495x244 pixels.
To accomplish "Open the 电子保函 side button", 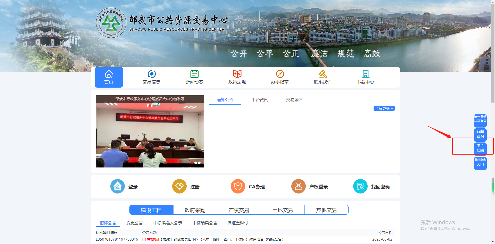I will coord(480,148).
